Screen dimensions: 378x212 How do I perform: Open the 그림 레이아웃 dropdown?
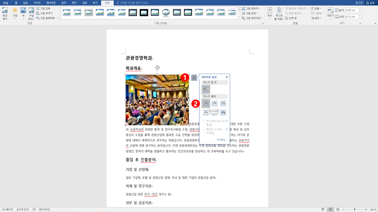(252, 18)
